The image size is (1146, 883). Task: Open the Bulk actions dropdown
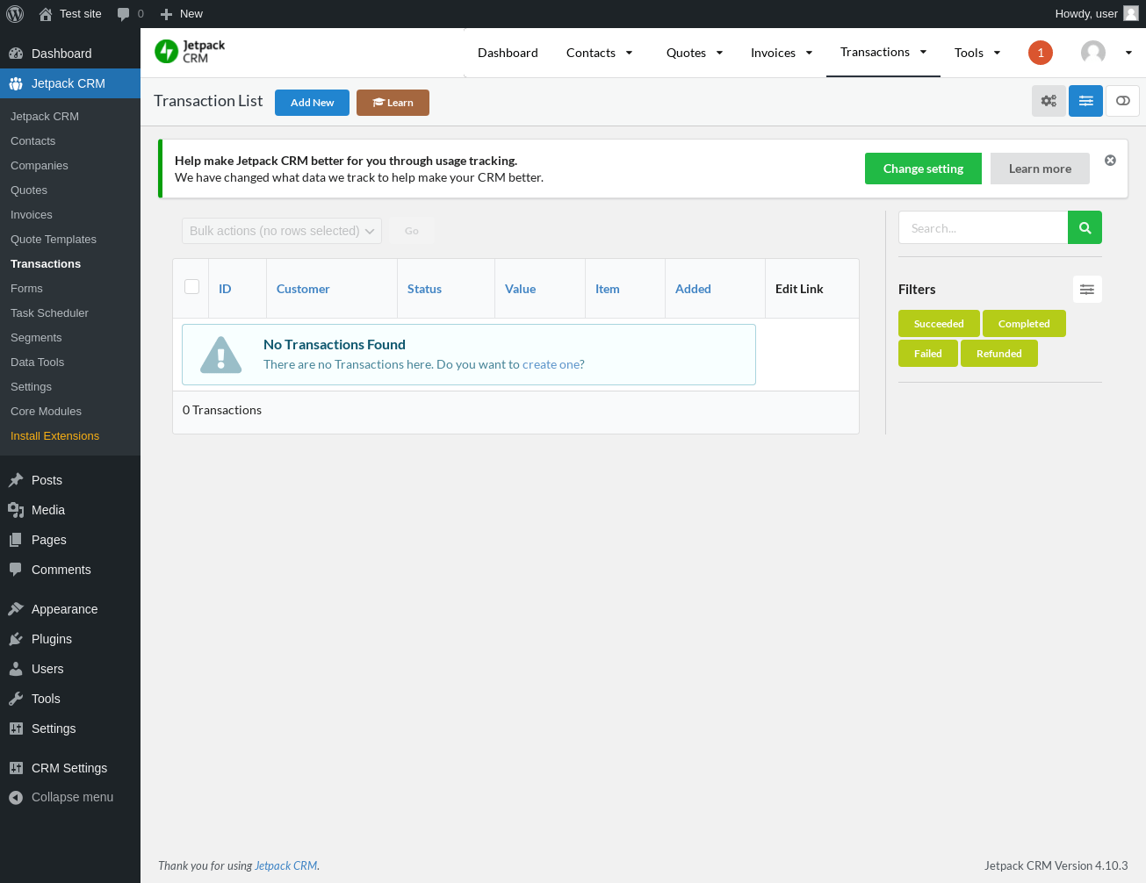[x=282, y=231]
